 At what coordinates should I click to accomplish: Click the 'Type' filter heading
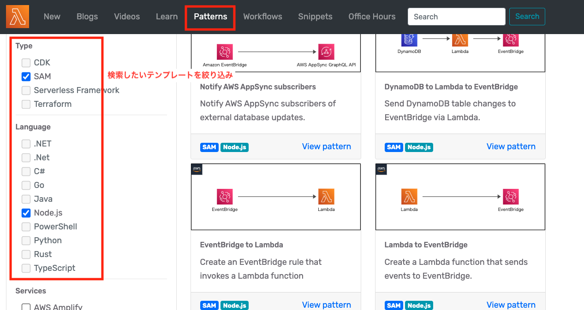pyautogui.click(x=24, y=46)
